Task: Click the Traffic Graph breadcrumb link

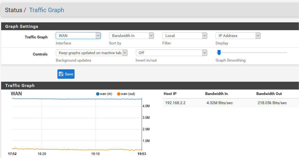Action: [x=47, y=10]
